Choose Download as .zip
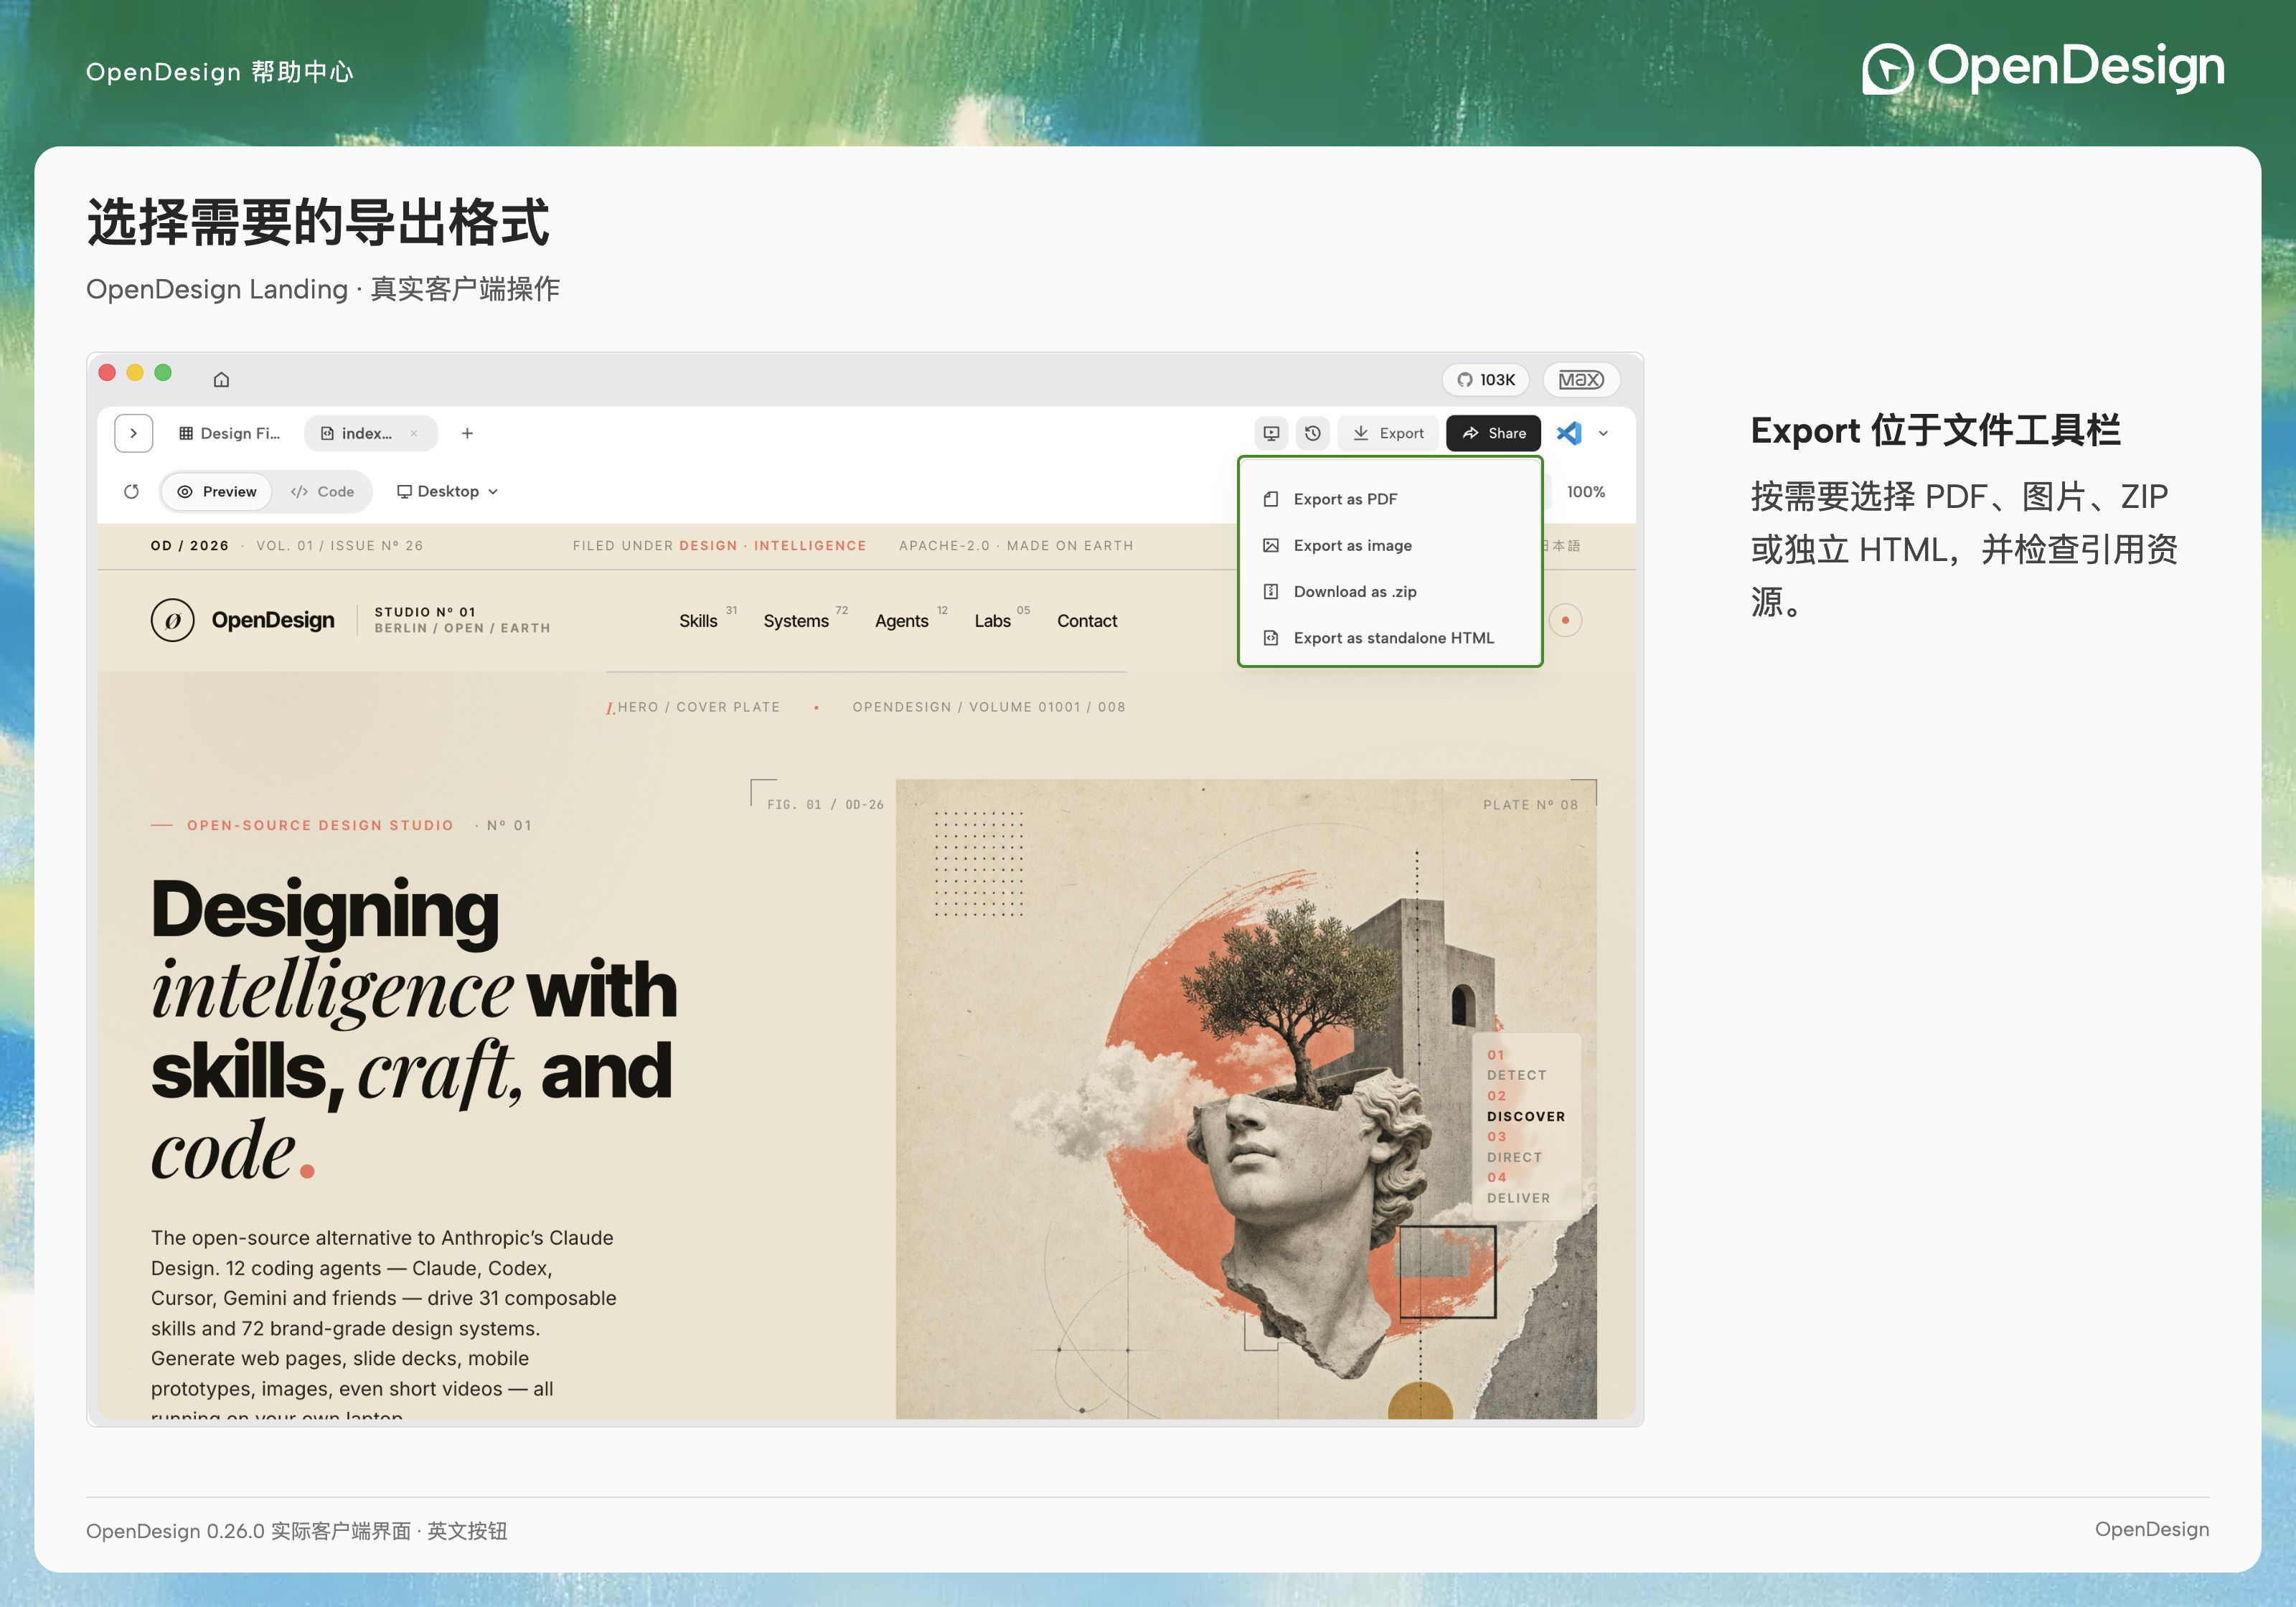 [1390, 591]
